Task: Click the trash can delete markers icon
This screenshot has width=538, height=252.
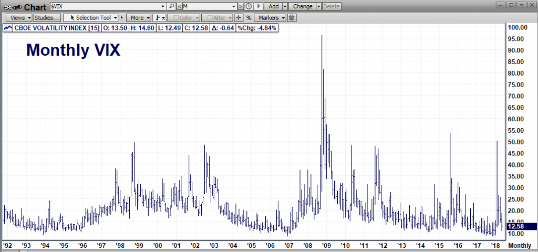Action: click(291, 17)
